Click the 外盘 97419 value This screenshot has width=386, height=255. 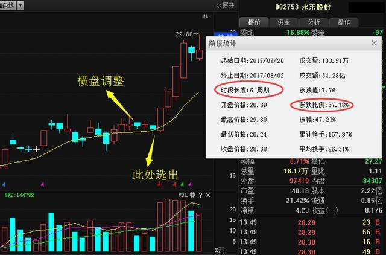[299, 181]
